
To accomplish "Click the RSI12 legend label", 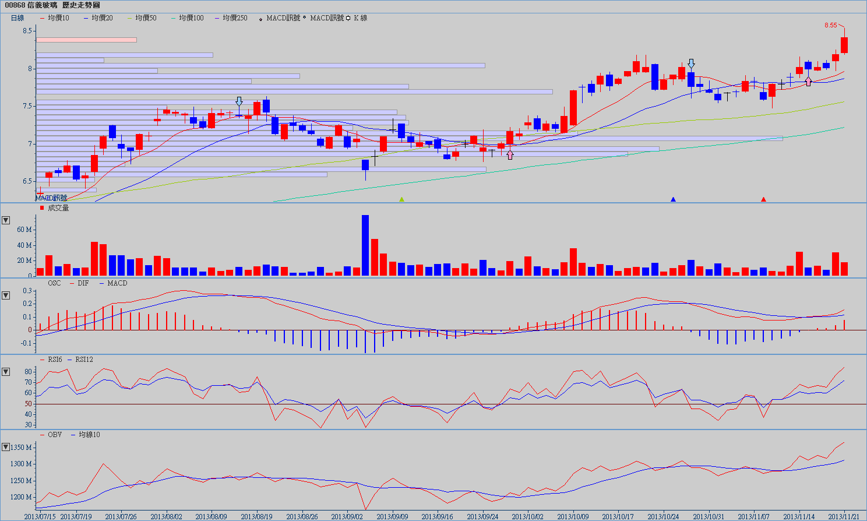I will tap(84, 360).
